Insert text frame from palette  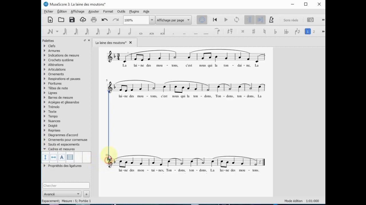62,157
